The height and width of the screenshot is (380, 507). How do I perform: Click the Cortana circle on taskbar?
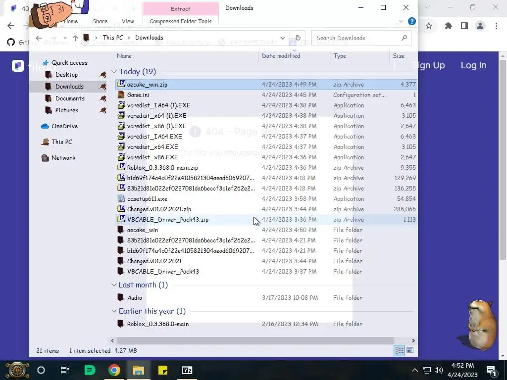(41, 370)
